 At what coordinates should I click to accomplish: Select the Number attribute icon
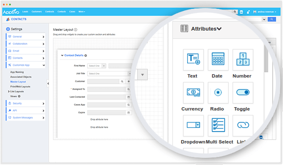click(x=243, y=60)
